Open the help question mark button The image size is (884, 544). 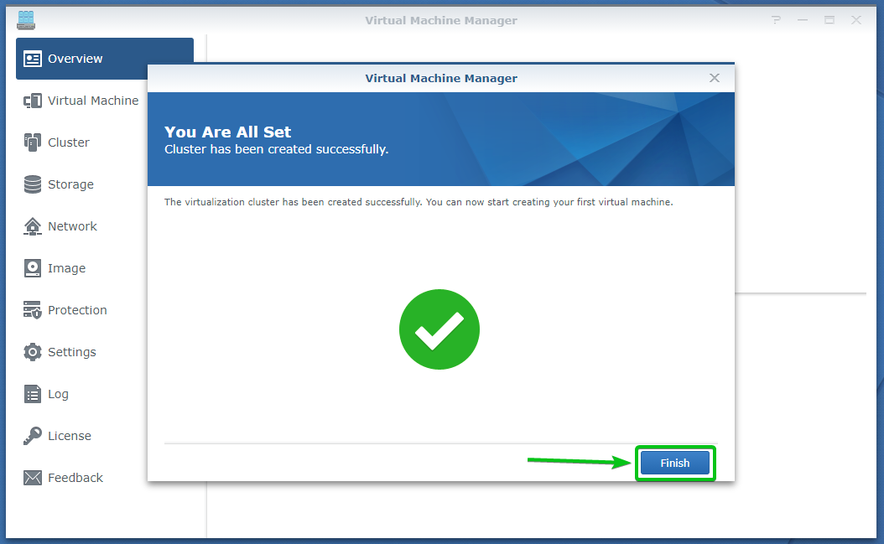tap(777, 20)
